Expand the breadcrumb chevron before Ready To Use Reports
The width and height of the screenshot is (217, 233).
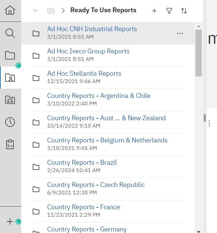point(63,11)
